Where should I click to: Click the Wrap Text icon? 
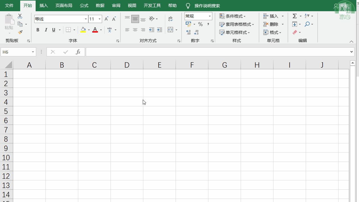(171, 19)
